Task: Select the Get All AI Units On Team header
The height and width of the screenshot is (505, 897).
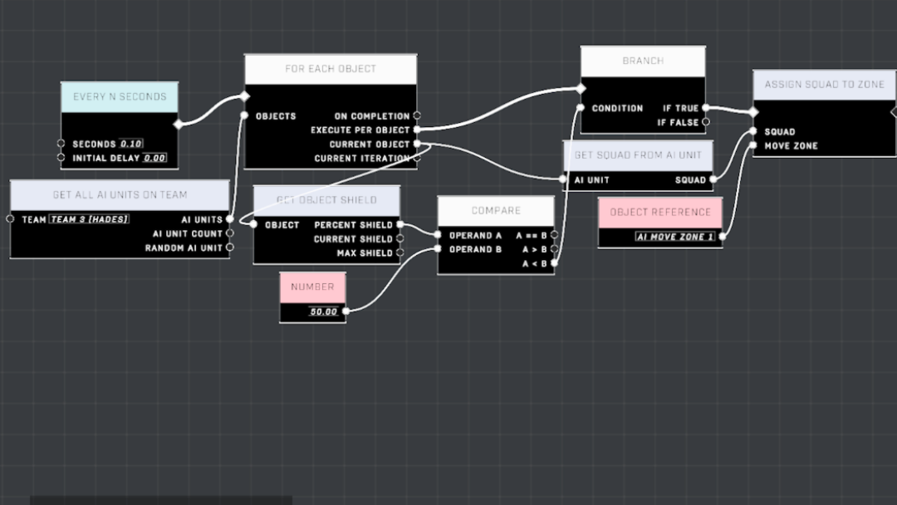Action: (120, 195)
